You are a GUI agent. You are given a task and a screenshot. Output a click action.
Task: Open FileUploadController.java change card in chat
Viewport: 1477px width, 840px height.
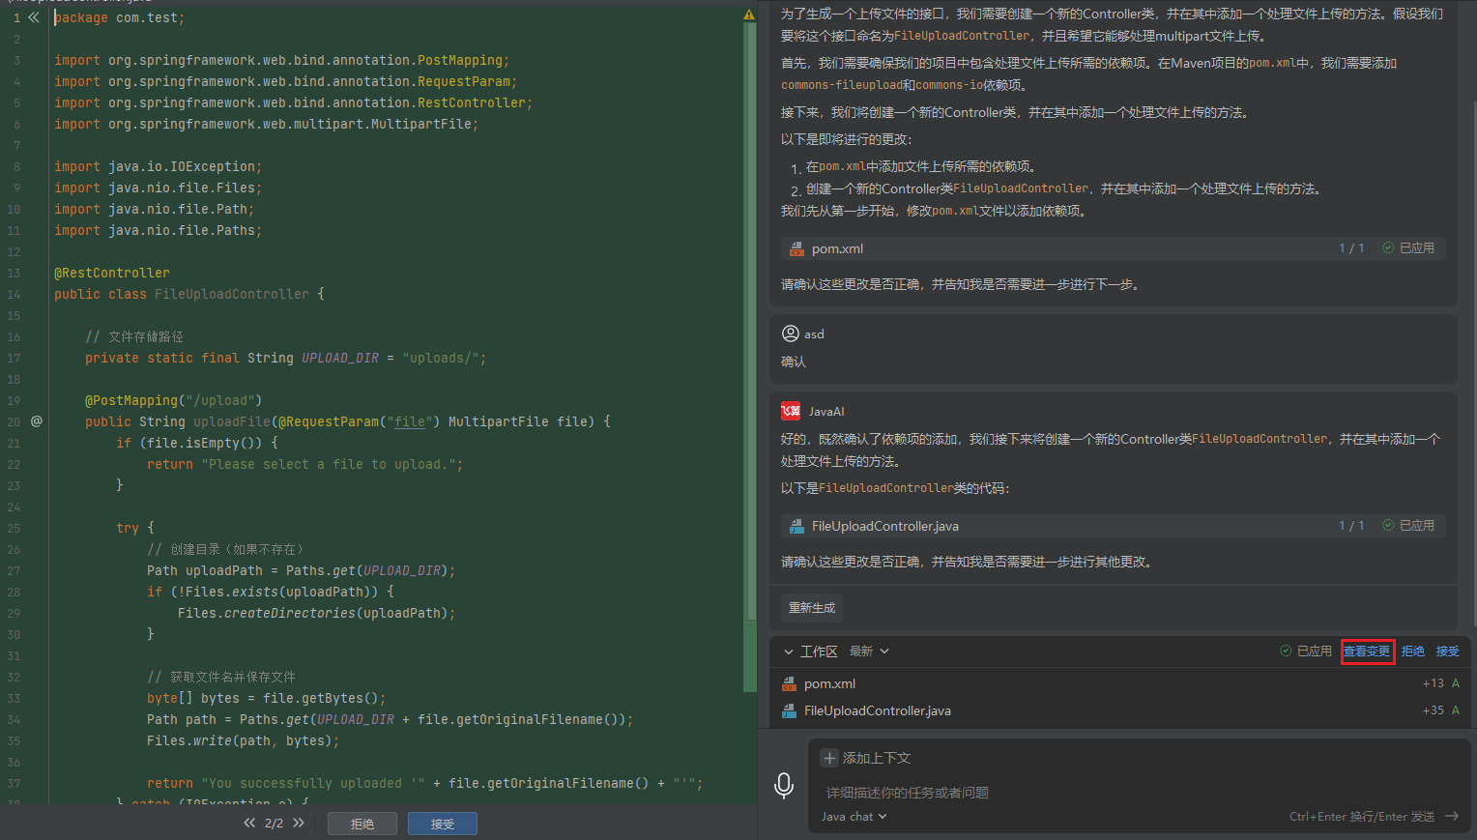pyautogui.click(x=1114, y=526)
